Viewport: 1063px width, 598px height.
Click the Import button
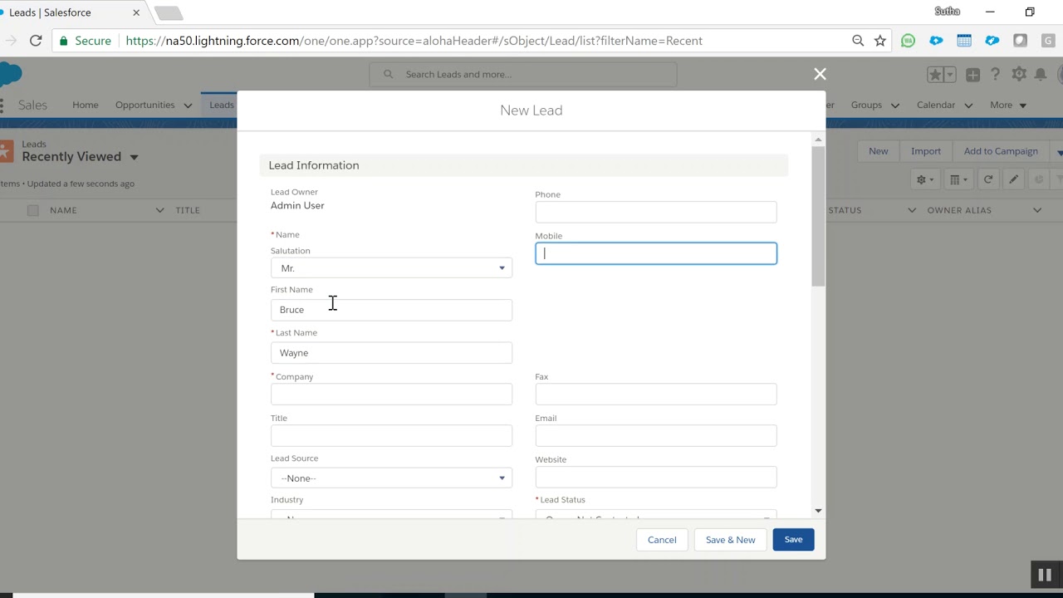(926, 151)
